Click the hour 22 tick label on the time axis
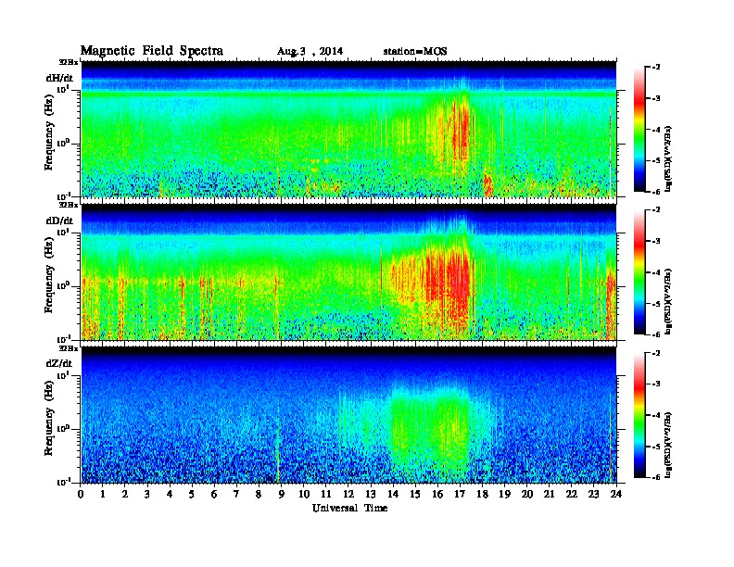The height and width of the screenshot is (567, 734). click(x=572, y=494)
